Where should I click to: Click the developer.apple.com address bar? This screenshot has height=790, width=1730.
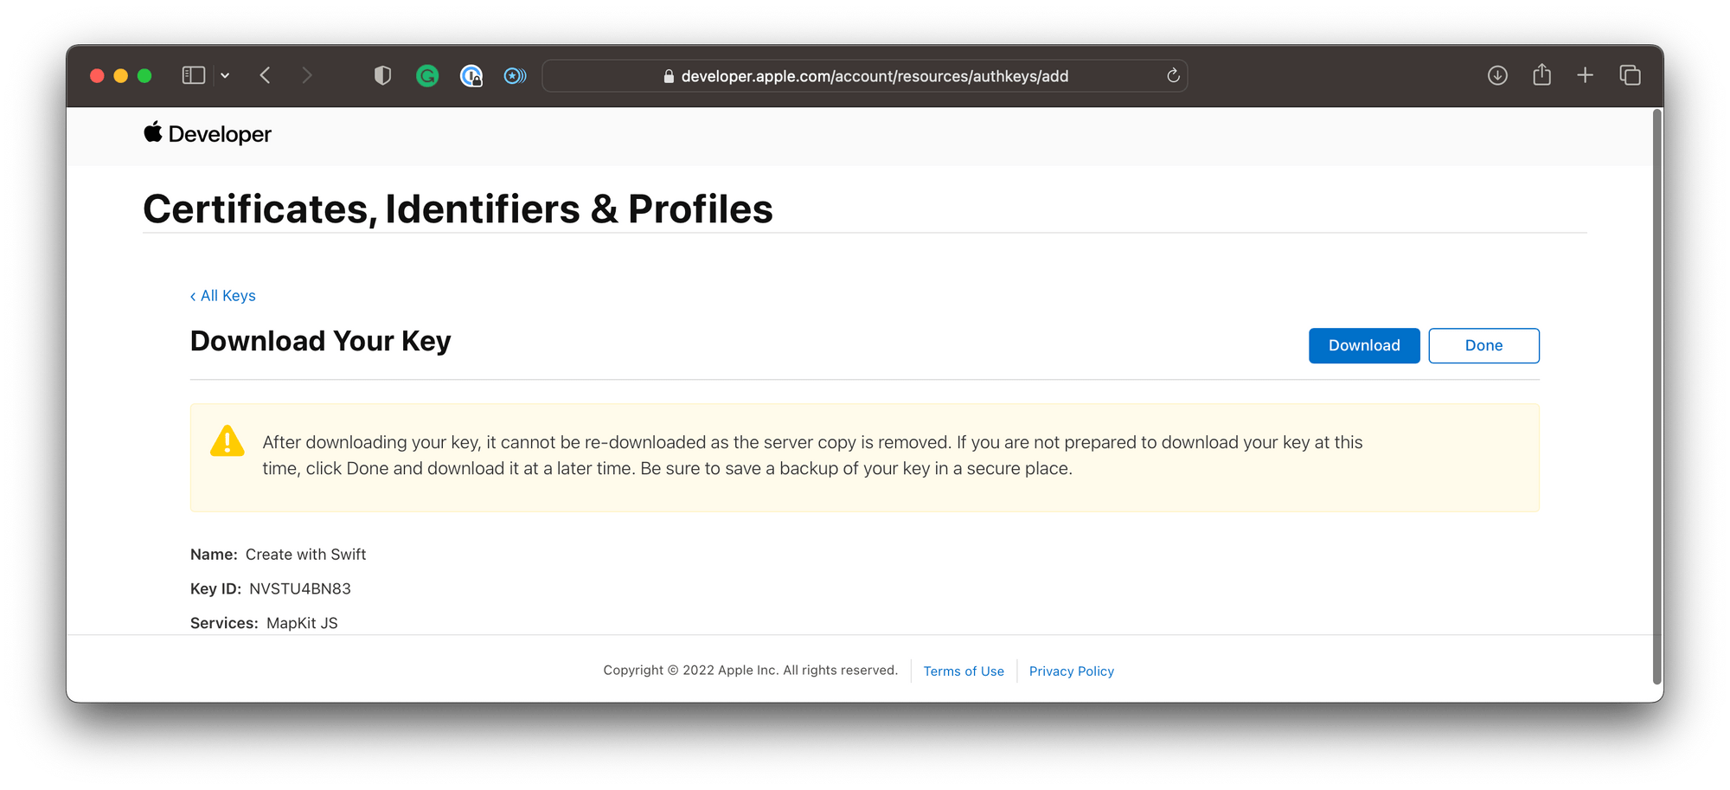coord(864,76)
